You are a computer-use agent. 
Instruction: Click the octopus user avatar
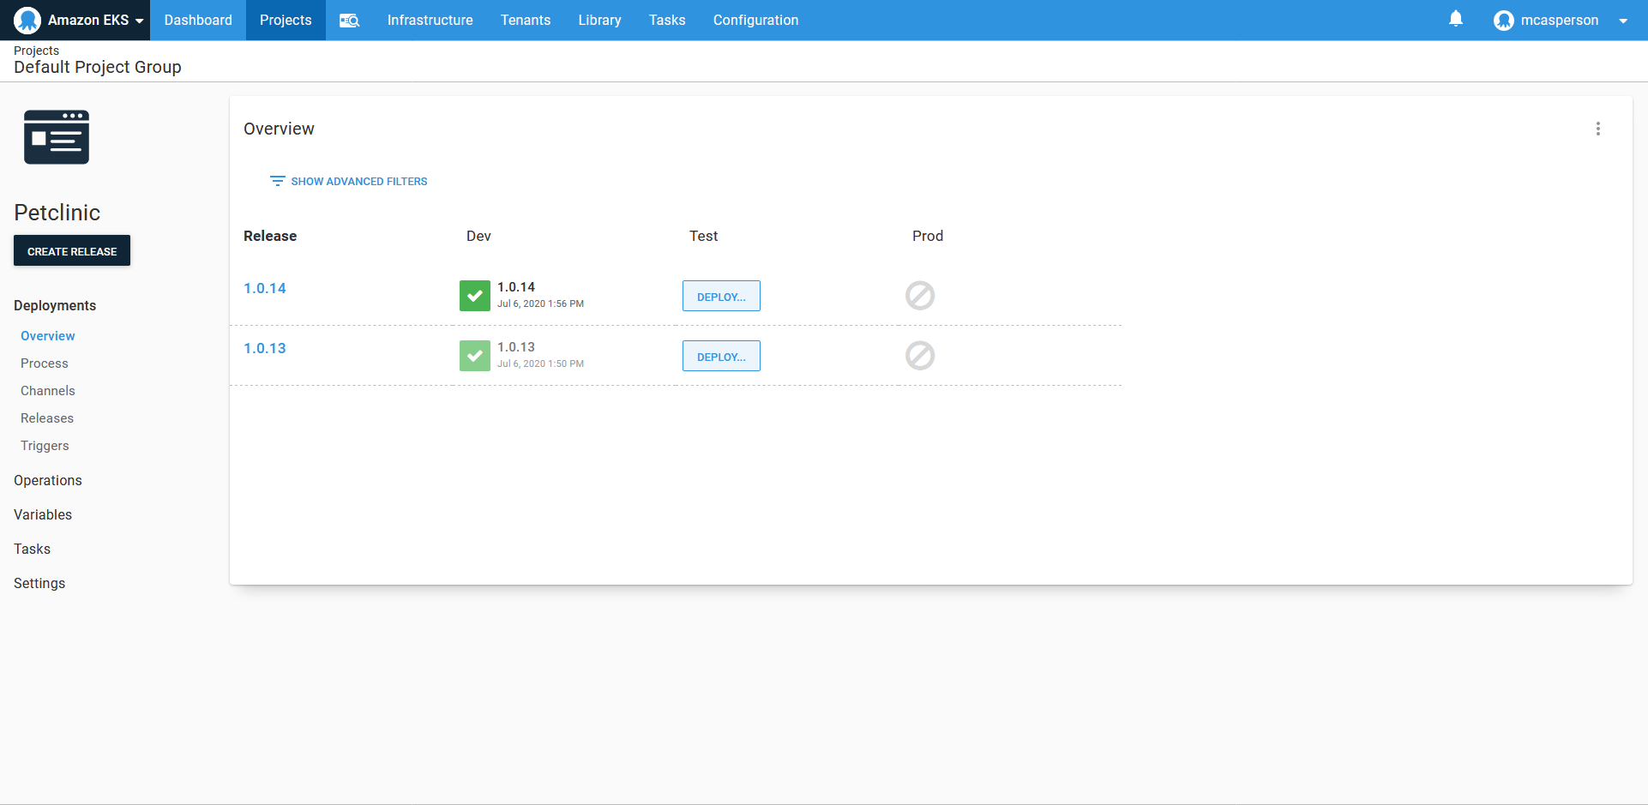1504,20
